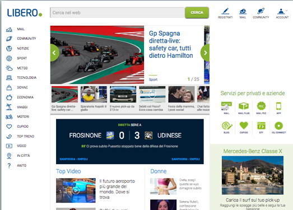The width and height of the screenshot is (293, 210).
Task: Open the Mail envelope icon in header
Action: point(243,11)
